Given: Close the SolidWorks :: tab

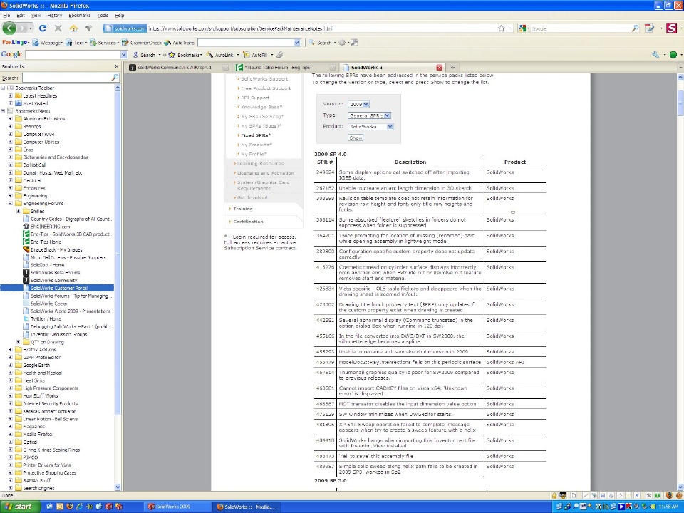Looking at the screenshot, I should tap(440, 67).
